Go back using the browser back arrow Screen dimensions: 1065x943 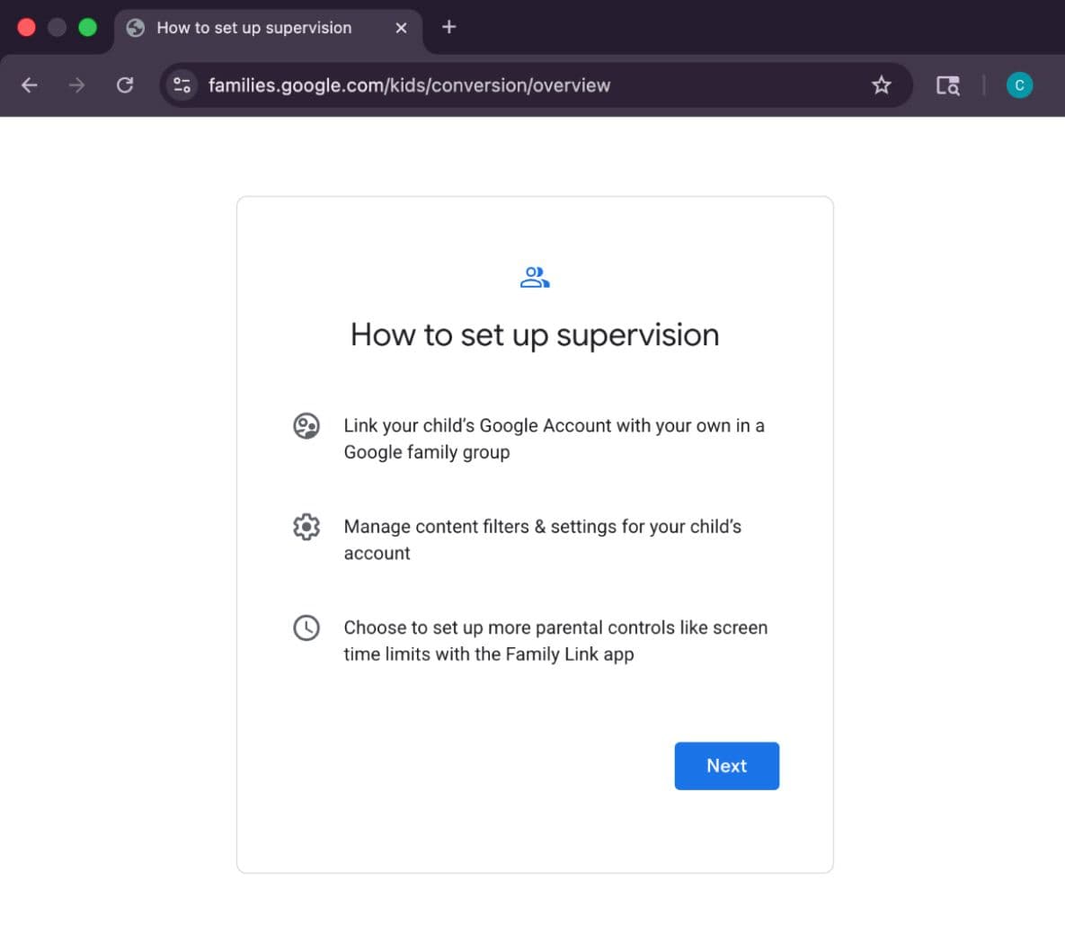tap(29, 85)
